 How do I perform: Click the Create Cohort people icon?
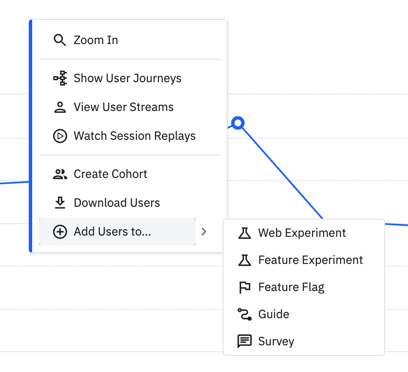[x=60, y=174]
